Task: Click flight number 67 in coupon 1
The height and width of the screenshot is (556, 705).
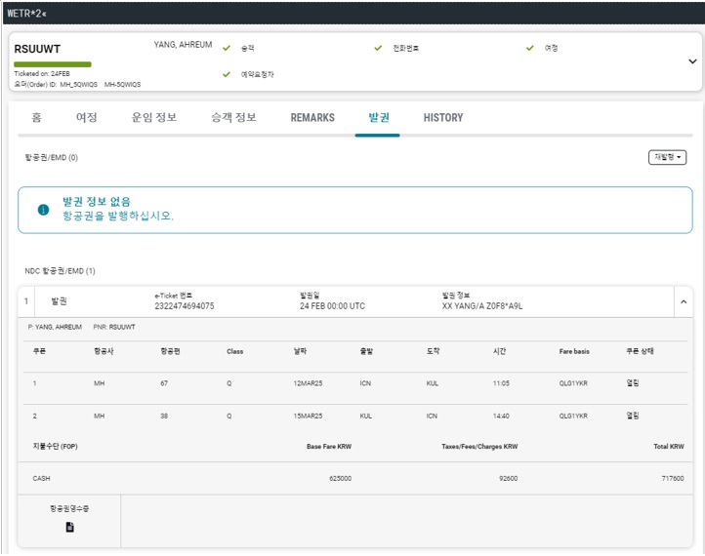Action: coord(164,383)
